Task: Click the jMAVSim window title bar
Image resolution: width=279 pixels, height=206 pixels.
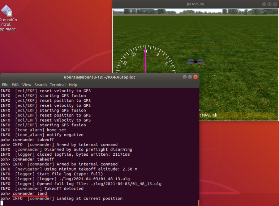Action: [196, 4]
